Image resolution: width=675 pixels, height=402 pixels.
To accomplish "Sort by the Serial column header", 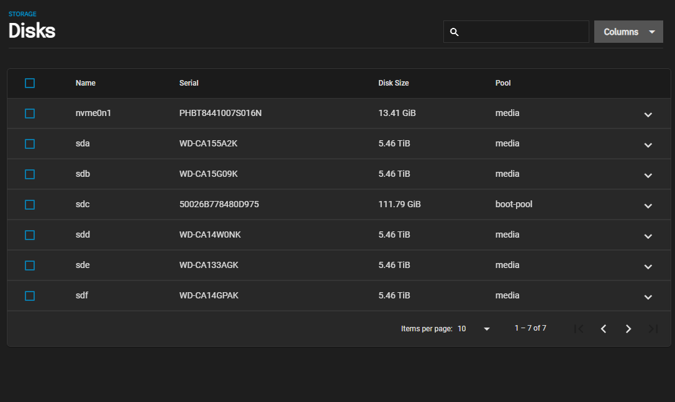I will pyautogui.click(x=189, y=83).
